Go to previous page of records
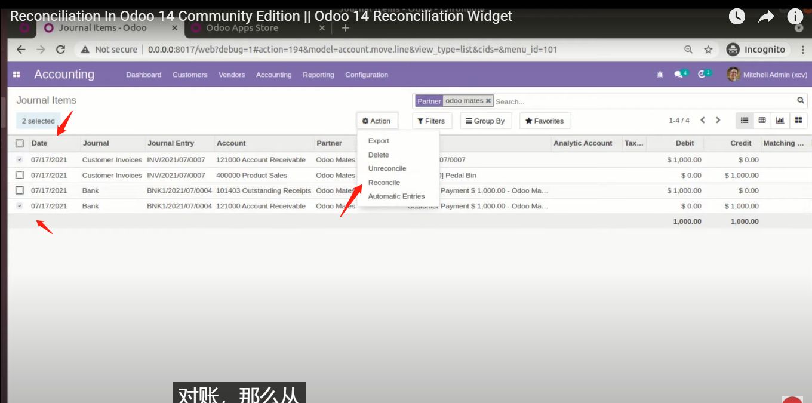The height and width of the screenshot is (403, 812). click(703, 121)
